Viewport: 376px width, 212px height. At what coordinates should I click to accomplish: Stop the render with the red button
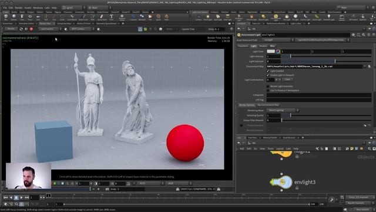[x=31, y=29]
